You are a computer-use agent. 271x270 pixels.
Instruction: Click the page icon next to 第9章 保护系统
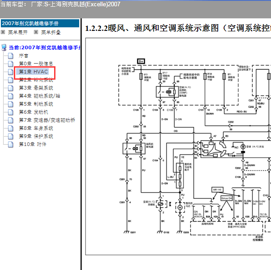(11, 136)
